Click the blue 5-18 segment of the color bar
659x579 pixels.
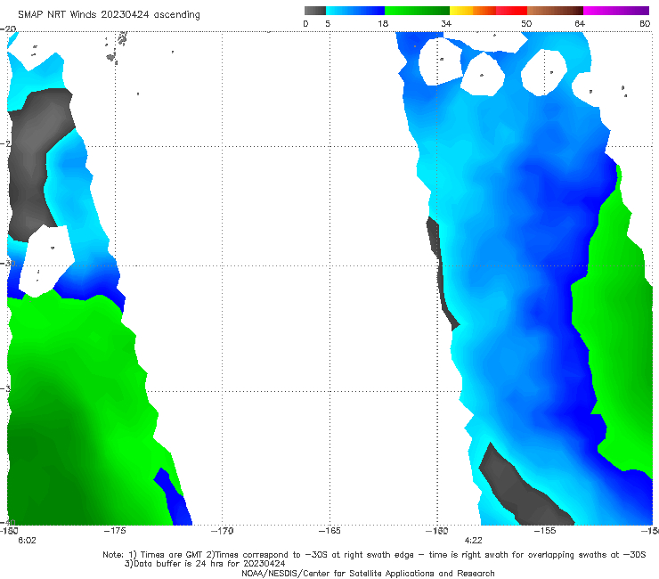(x=355, y=11)
